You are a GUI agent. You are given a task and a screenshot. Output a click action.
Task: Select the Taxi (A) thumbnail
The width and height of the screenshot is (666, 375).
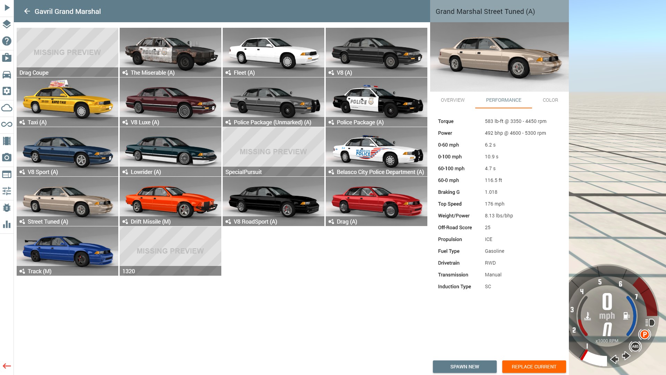67,102
